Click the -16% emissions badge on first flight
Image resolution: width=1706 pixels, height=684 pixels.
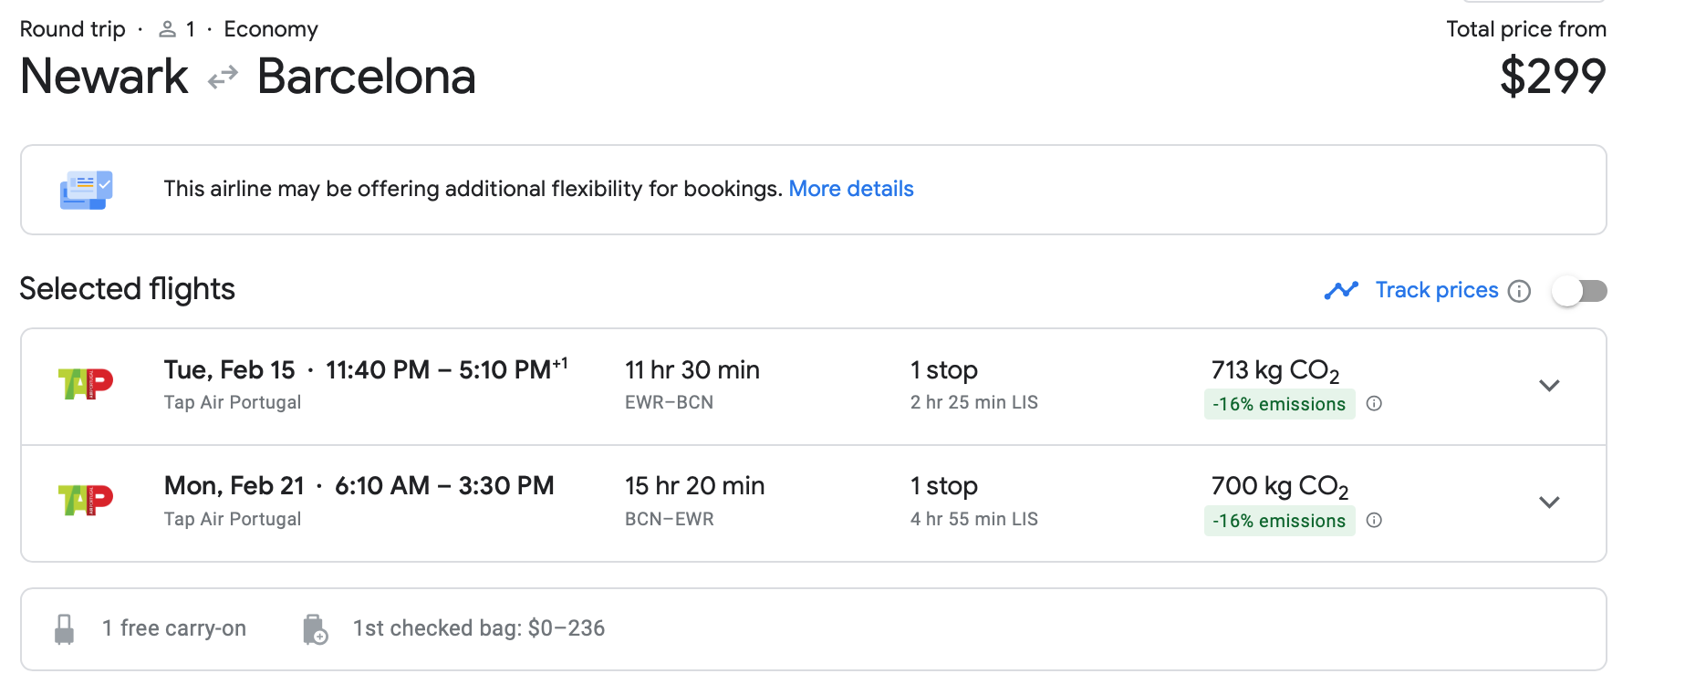1279,404
